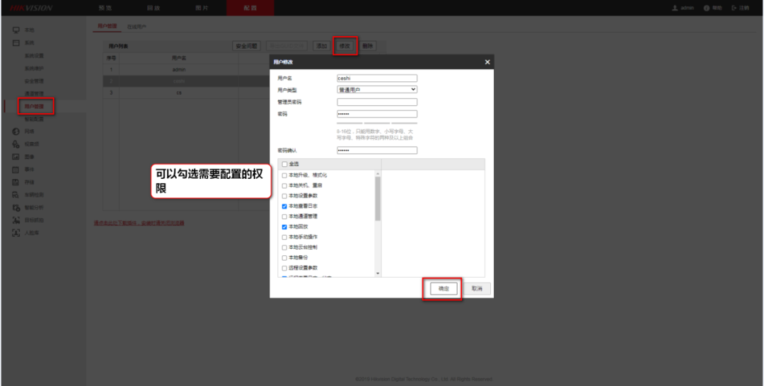Select the 图像 picture icon in sidebar
The image size is (764, 386).
tap(16, 157)
